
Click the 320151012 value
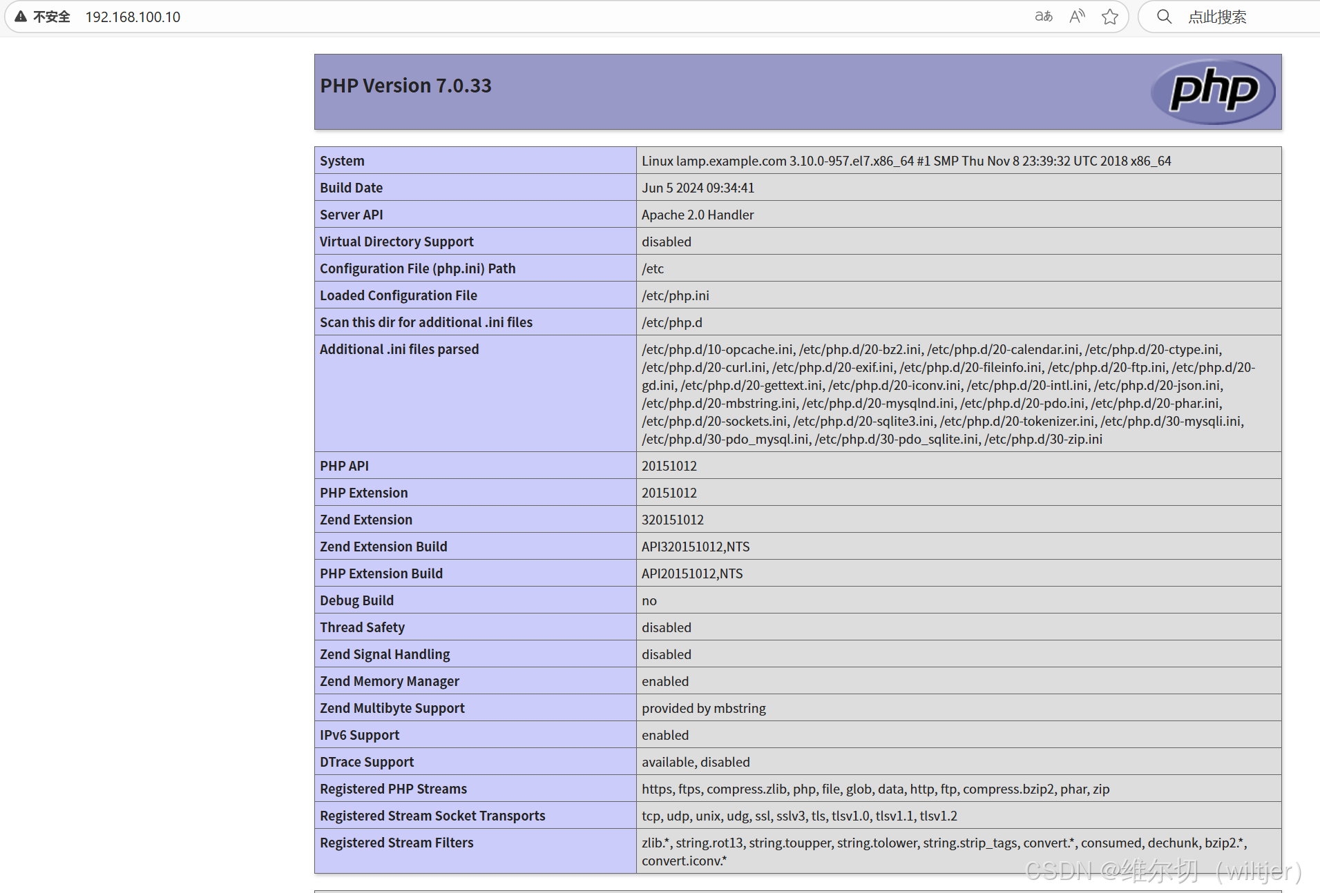[x=673, y=520]
